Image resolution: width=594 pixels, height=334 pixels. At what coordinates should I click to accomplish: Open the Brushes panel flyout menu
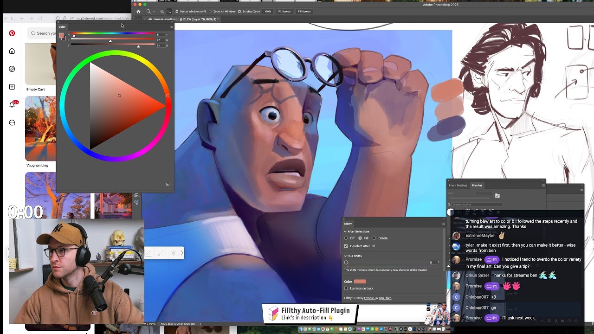(543, 185)
